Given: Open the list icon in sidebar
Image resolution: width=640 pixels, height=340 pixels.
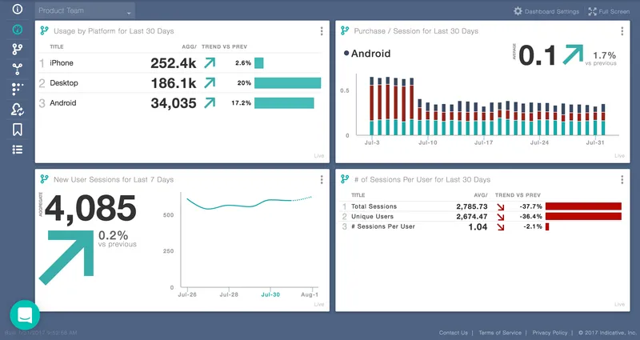Looking at the screenshot, I should pyautogui.click(x=17, y=150).
